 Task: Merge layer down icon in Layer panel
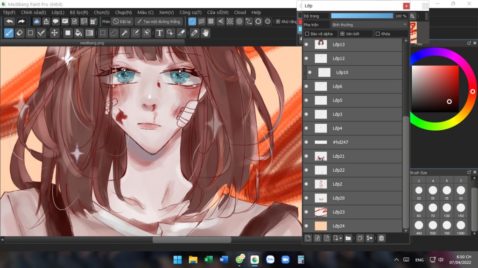click(370, 238)
